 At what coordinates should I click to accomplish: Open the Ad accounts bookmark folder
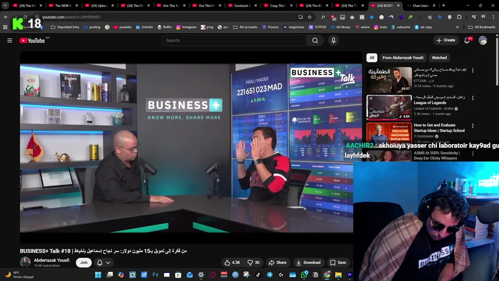pyautogui.click(x=245, y=27)
